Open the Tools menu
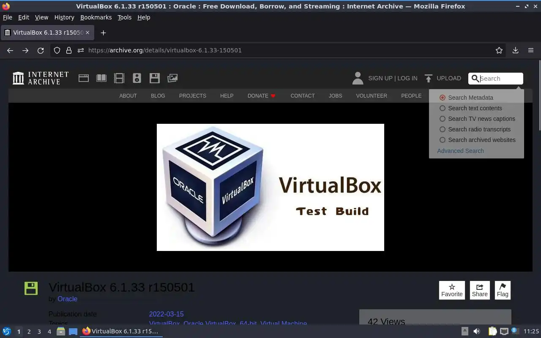 click(x=124, y=17)
